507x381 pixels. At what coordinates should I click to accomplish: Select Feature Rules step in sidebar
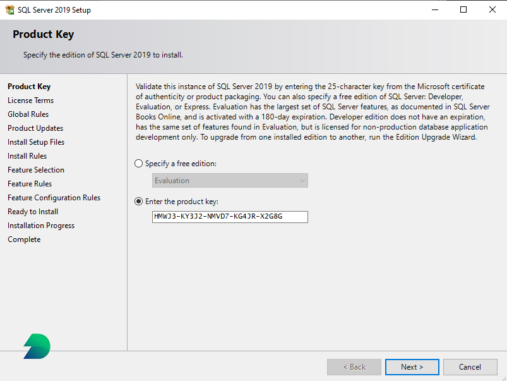30,184
